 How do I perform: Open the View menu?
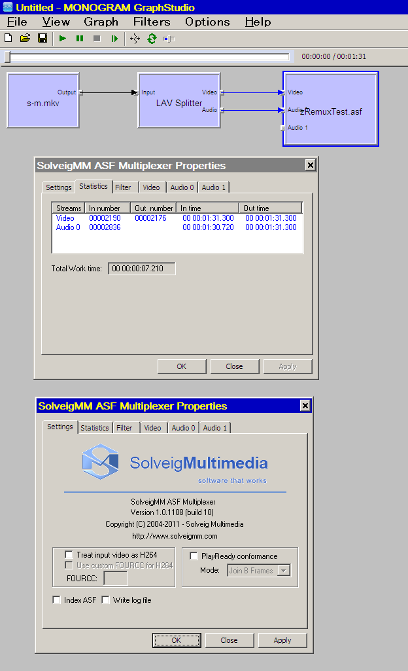click(56, 22)
